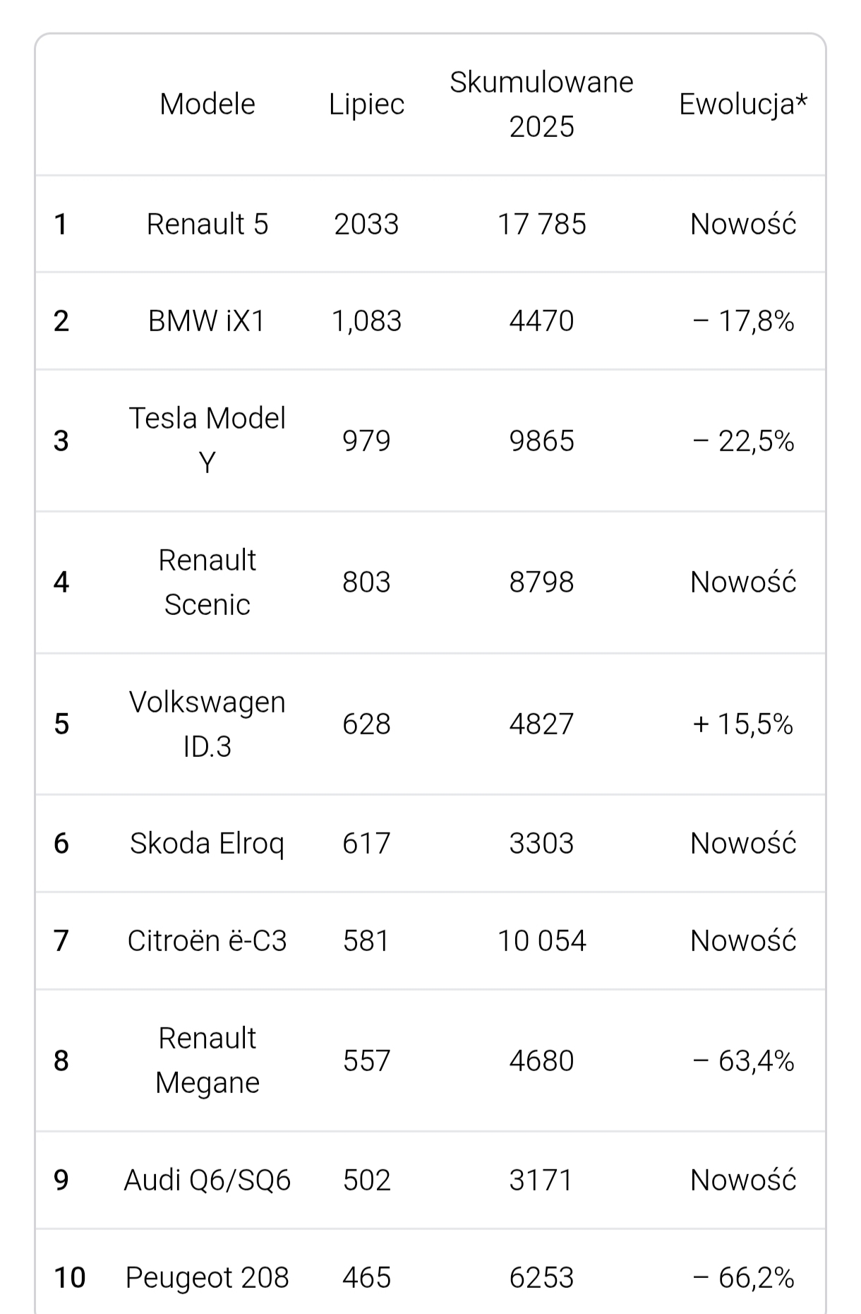Click the Audi Q6/SQ6 cell

(207, 1180)
